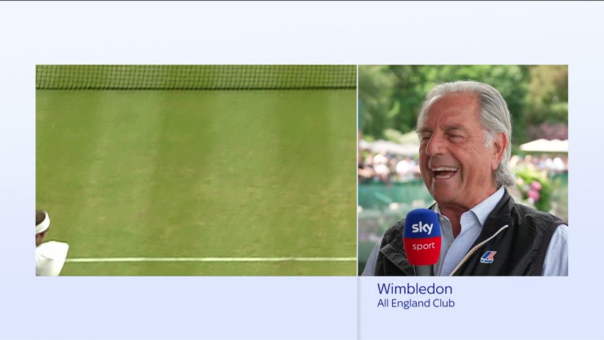Click the player's white headband

pyautogui.click(x=43, y=223)
